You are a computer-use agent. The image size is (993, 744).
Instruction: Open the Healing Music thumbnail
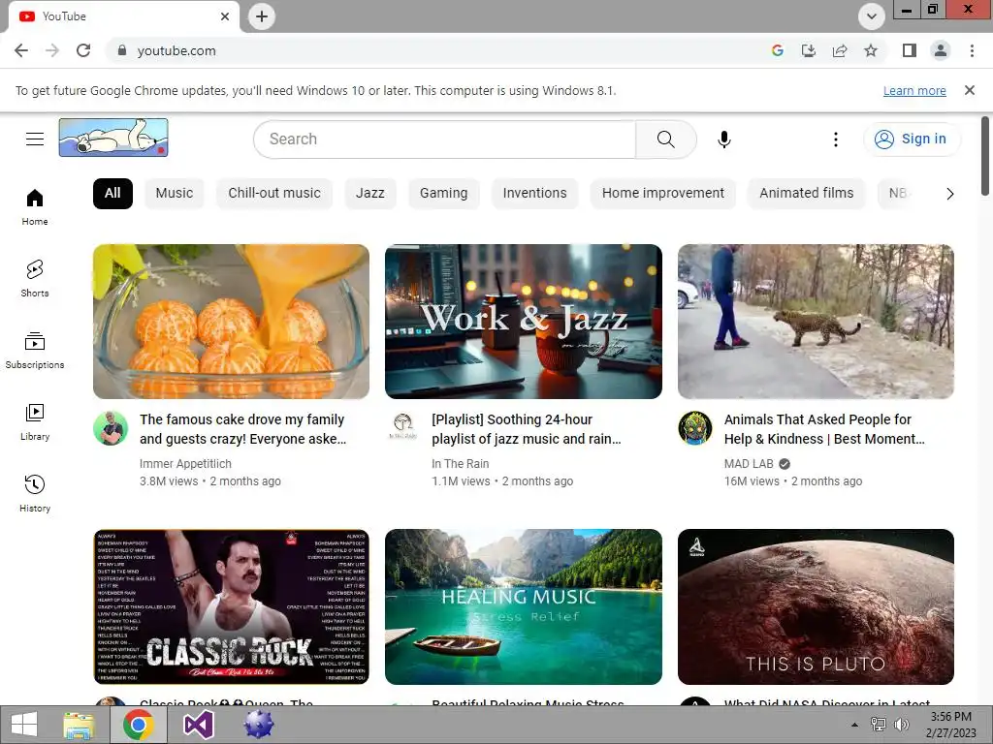tap(523, 606)
